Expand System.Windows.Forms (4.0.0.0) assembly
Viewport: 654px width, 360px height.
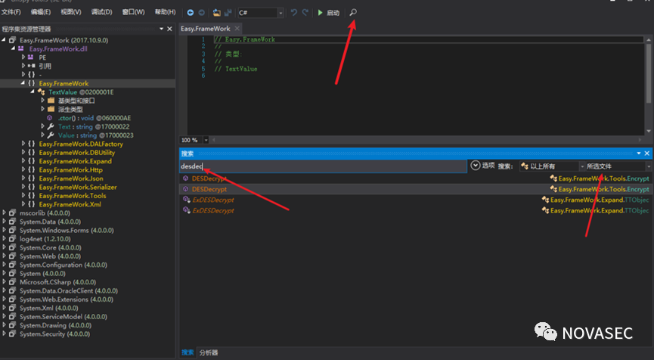tap(5, 230)
